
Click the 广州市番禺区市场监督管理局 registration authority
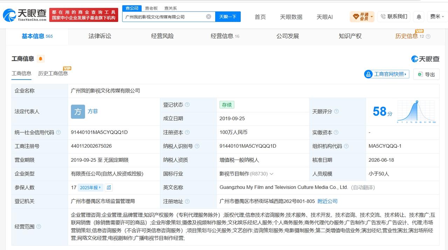103,201
